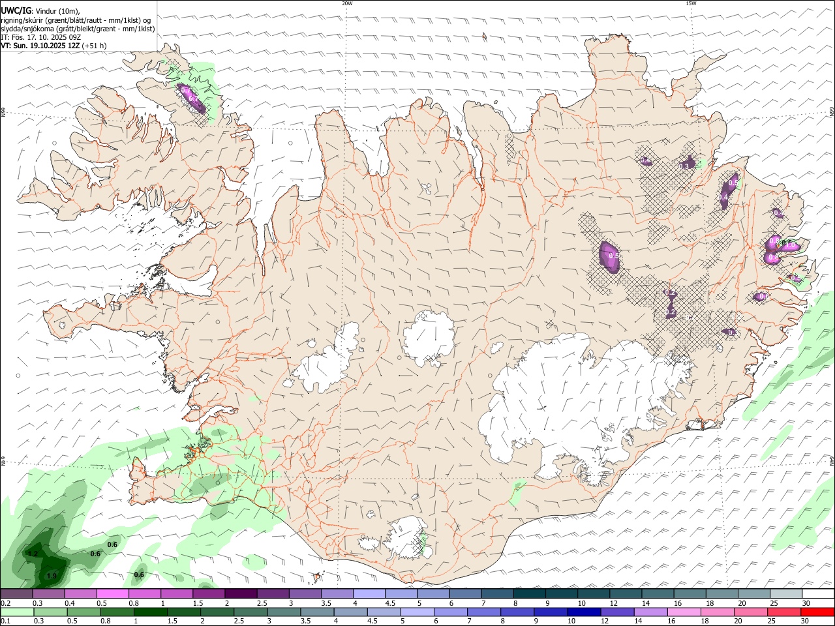Click the slate blue top-row swatch at 6
835x626 pixels.
[466, 594]
